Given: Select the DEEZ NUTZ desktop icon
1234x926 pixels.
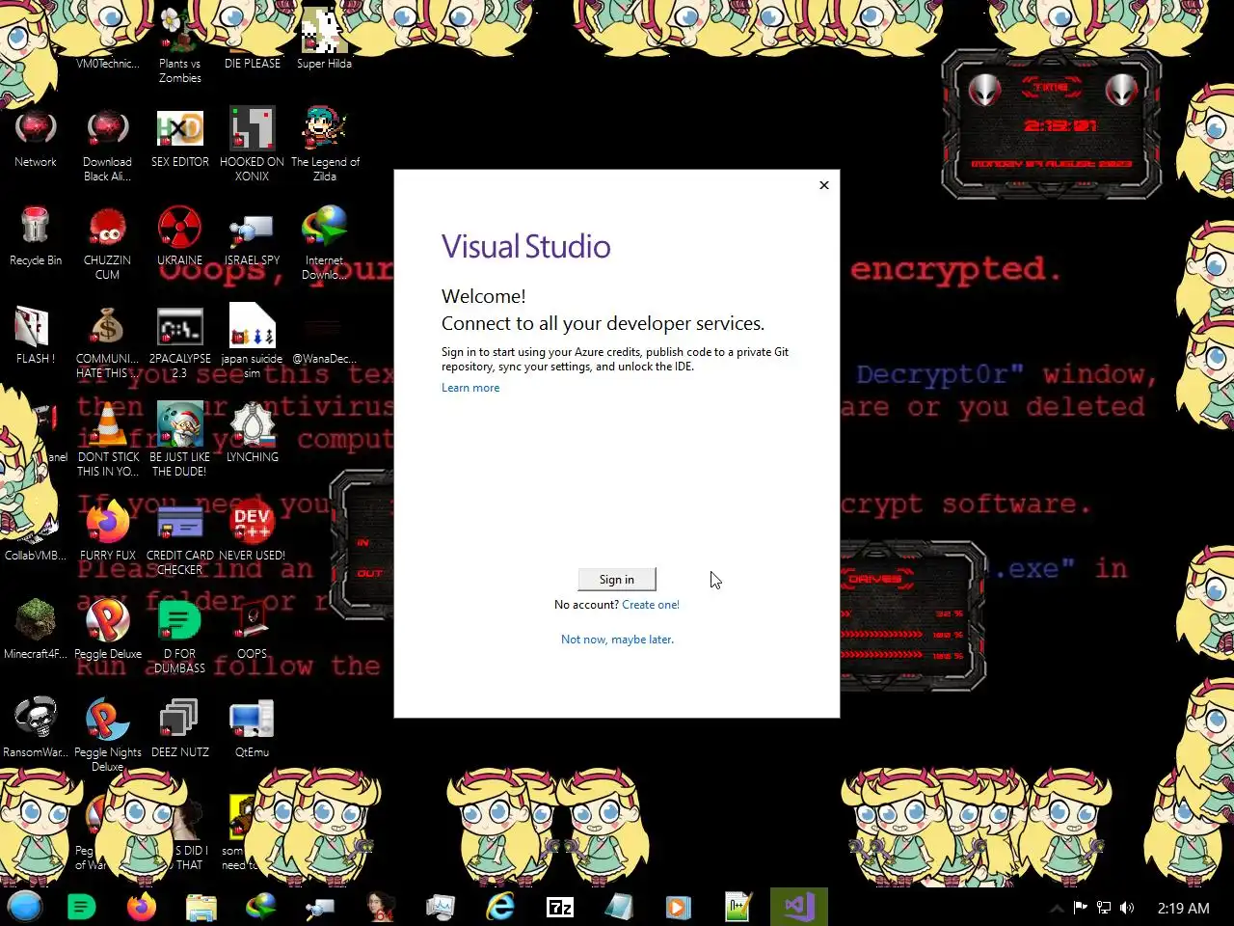Looking at the screenshot, I should (180, 729).
